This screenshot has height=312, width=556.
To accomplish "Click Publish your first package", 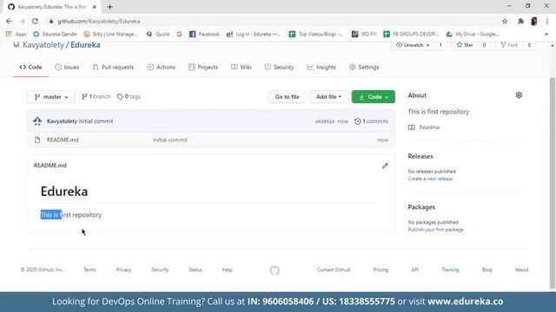I will [x=435, y=230].
